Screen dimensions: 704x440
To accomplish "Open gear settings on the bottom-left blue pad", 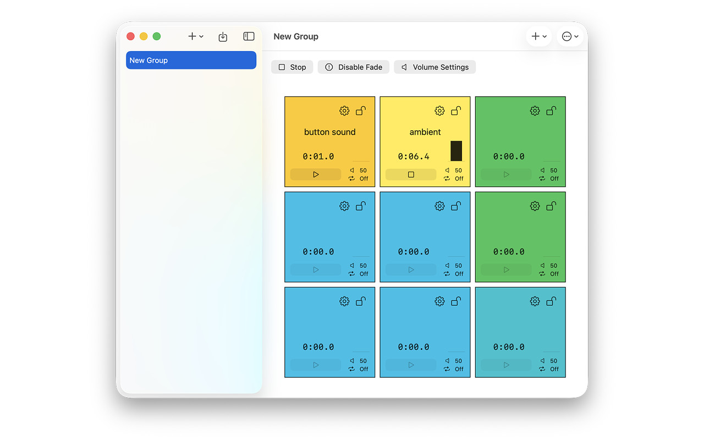I will (344, 301).
